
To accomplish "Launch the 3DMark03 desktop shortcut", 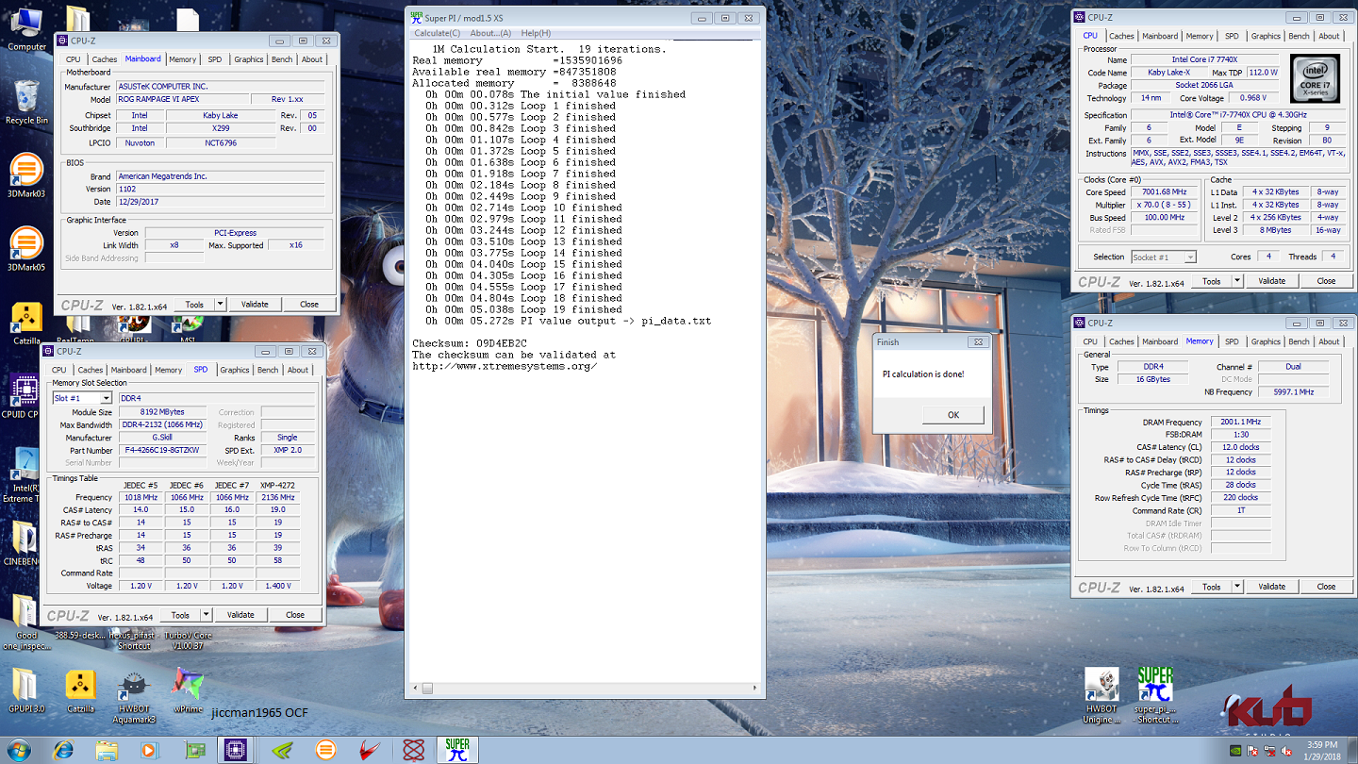I will click(x=26, y=176).
